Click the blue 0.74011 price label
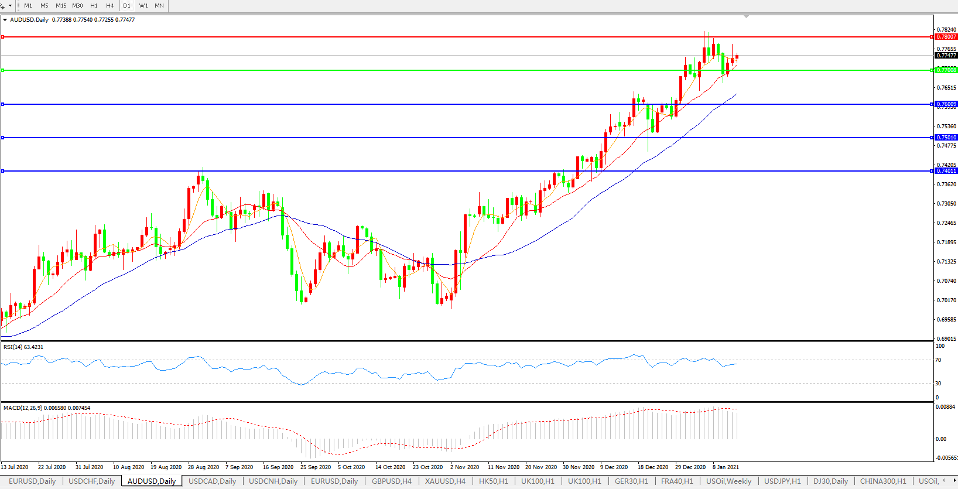Screen dimensions: 958x489 tap(946, 171)
